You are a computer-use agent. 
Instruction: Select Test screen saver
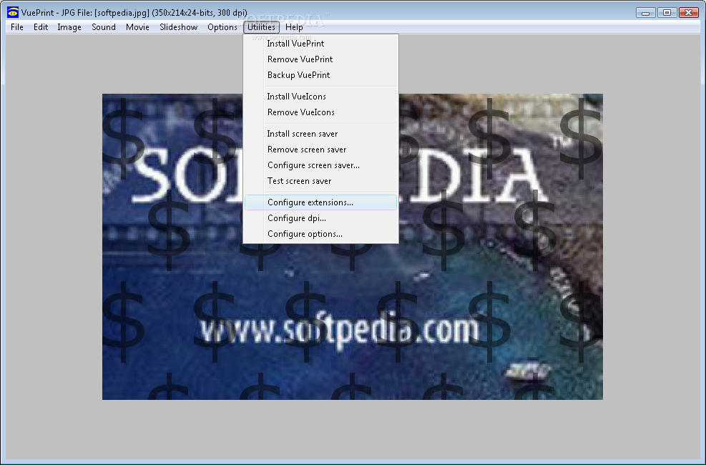(320, 181)
